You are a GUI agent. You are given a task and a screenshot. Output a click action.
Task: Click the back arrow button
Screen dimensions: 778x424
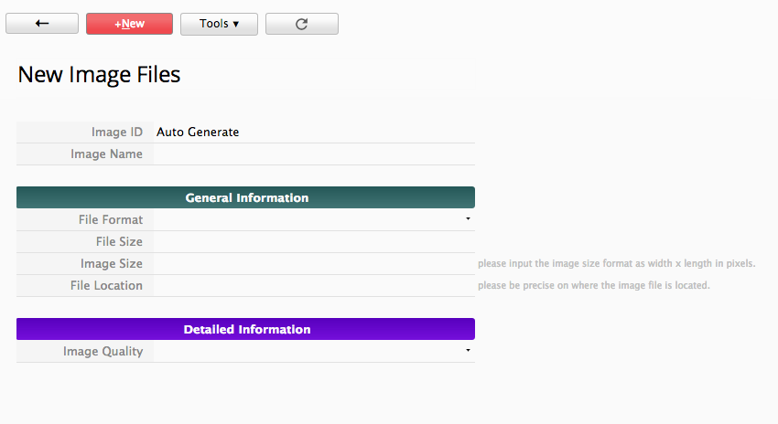42,24
